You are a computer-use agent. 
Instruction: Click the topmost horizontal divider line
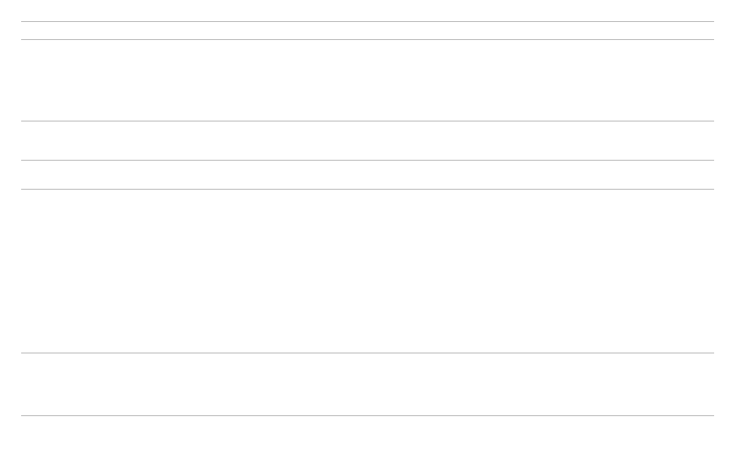point(367,21)
